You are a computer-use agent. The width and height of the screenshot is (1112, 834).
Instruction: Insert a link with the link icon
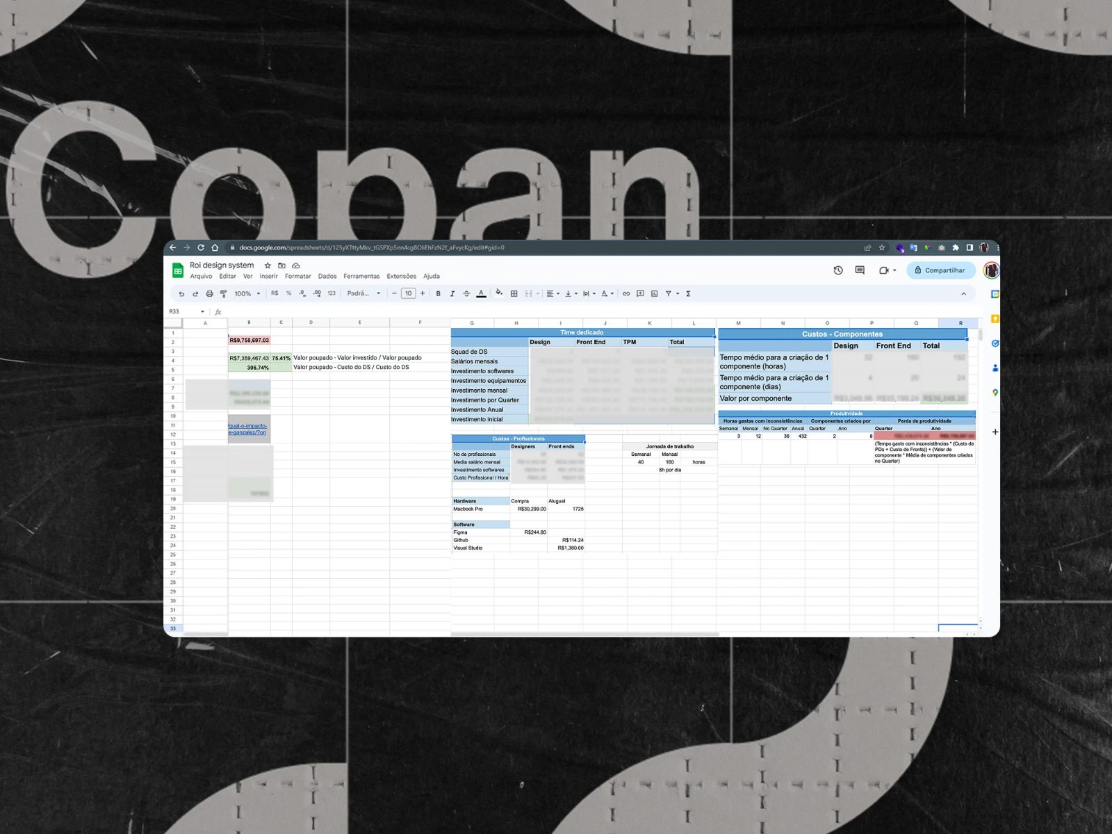coord(626,294)
